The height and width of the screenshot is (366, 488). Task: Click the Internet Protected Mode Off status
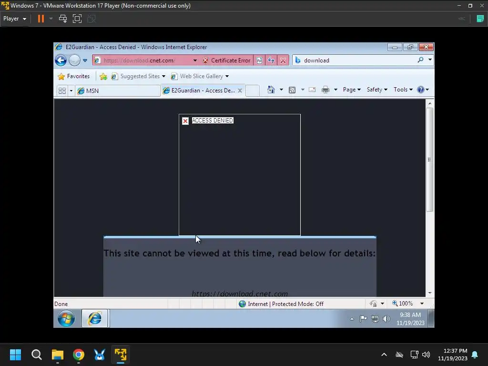point(281,304)
